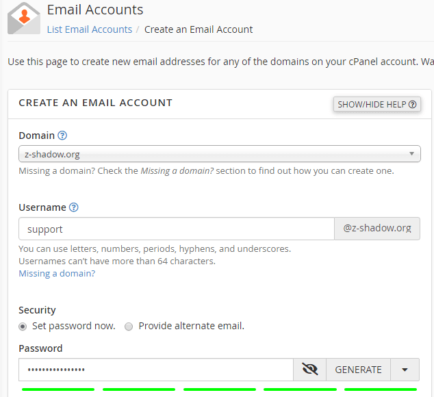Click the Username help question icon
This screenshot has width=434, height=397.
[x=74, y=207]
